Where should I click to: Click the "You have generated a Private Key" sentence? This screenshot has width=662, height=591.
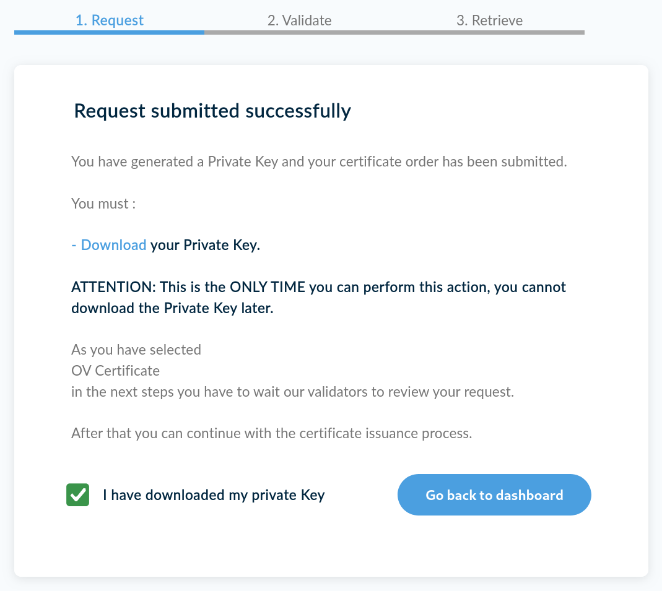318,162
